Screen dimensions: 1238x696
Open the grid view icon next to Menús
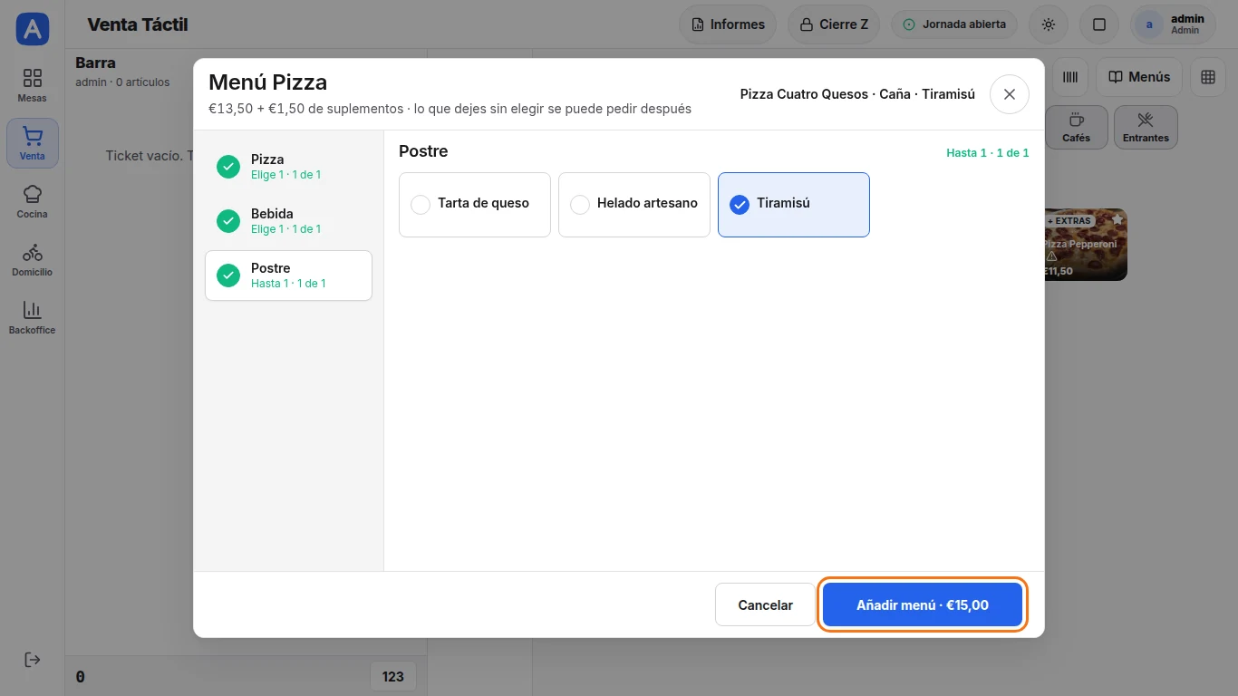[1208, 77]
